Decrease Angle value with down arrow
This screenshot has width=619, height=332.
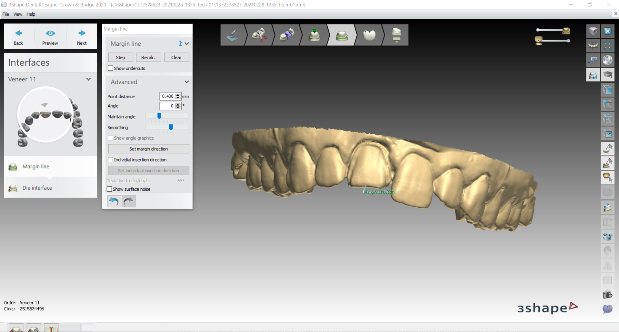[x=178, y=107]
